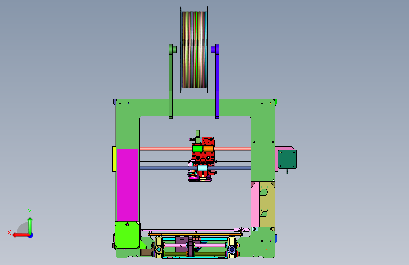
Task: Click the red X label near the triad
Action: tap(9, 232)
